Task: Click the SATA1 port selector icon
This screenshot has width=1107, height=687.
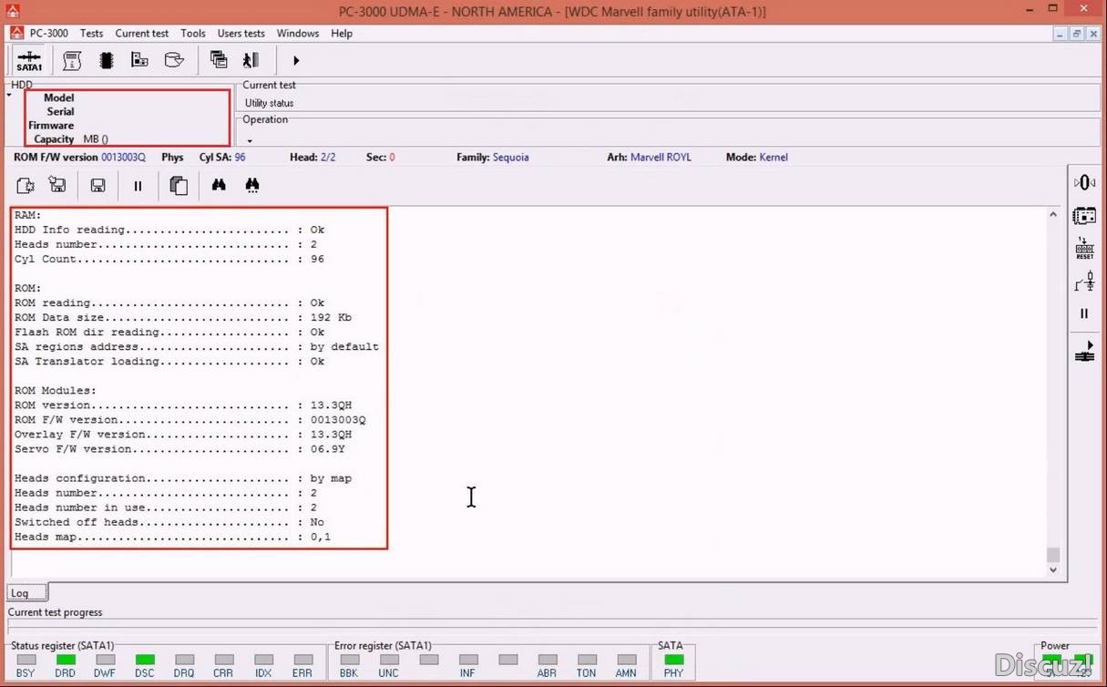Action: (29, 61)
